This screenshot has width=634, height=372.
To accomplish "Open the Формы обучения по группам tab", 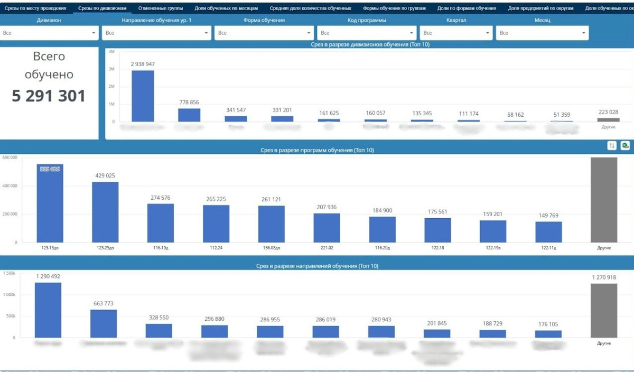I will [394, 8].
